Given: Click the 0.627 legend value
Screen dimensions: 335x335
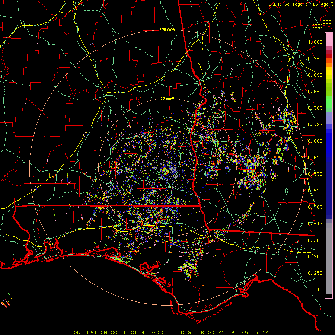Looking at the screenshot, I should click(315, 158).
